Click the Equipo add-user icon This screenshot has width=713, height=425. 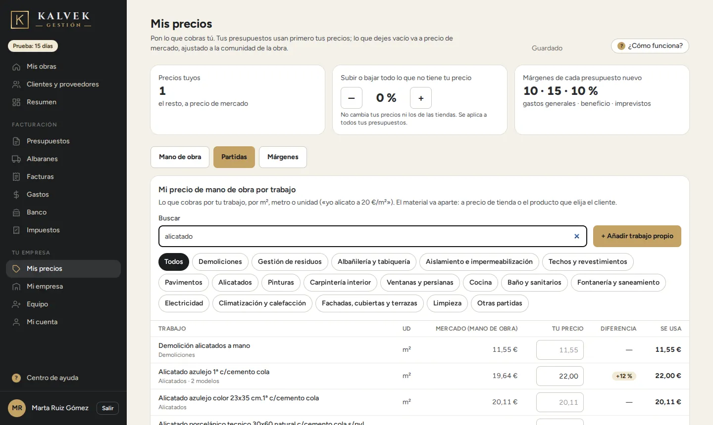16,304
